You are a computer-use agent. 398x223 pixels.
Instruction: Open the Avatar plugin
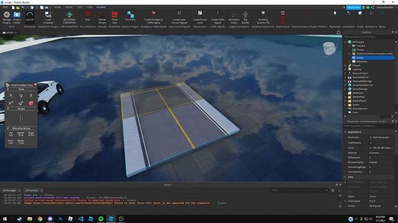[360, 13]
